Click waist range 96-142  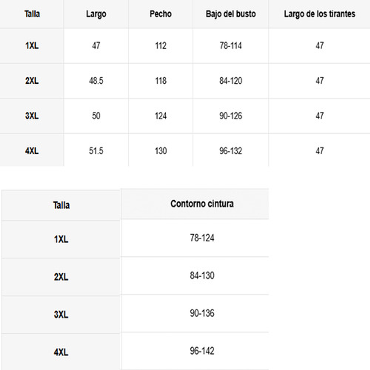pyautogui.click(x=202, y=351)
